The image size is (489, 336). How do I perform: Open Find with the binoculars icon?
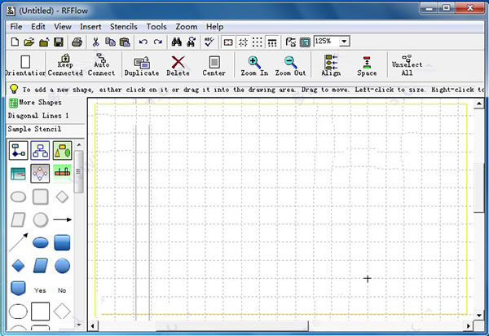click(177, 42)
